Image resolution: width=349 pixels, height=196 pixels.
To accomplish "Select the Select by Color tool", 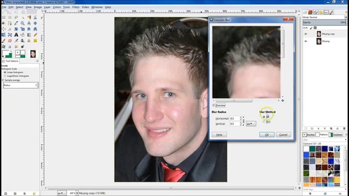I will pyautogui.click(x=29, y=17).
